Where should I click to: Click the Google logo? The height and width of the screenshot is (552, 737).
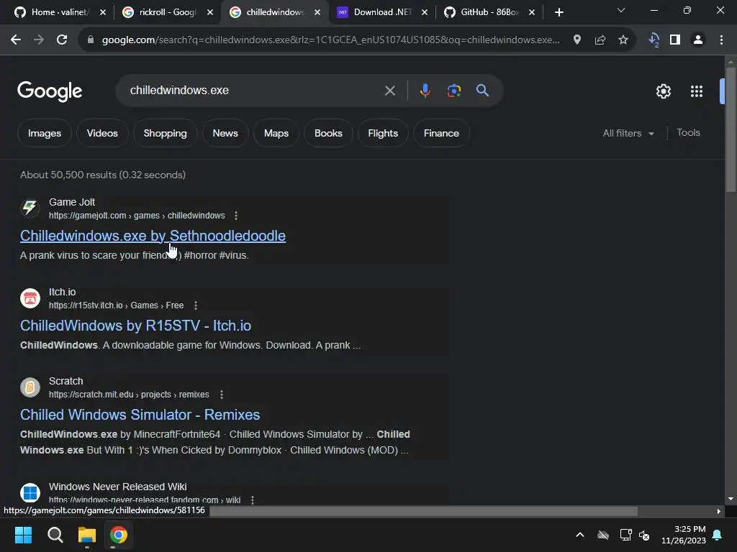(x=50, y=91)
